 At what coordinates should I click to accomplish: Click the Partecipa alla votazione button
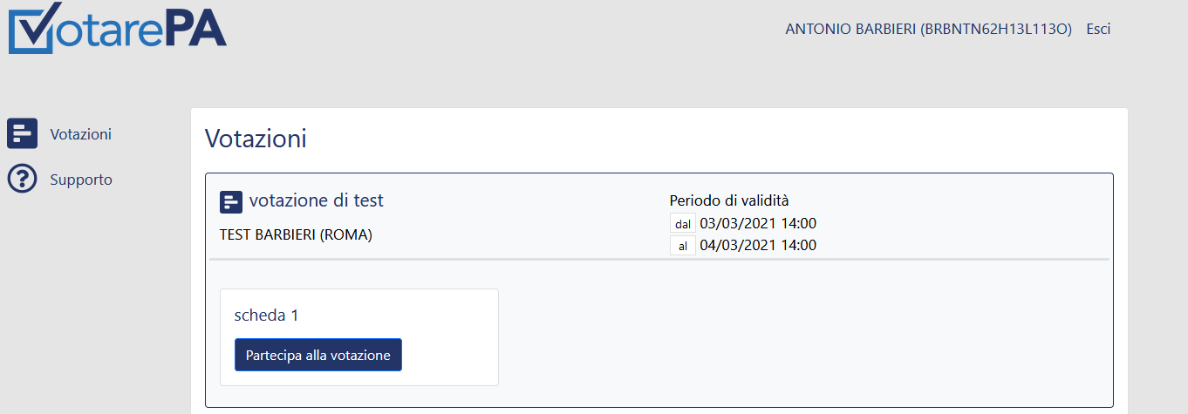[318, 355]
